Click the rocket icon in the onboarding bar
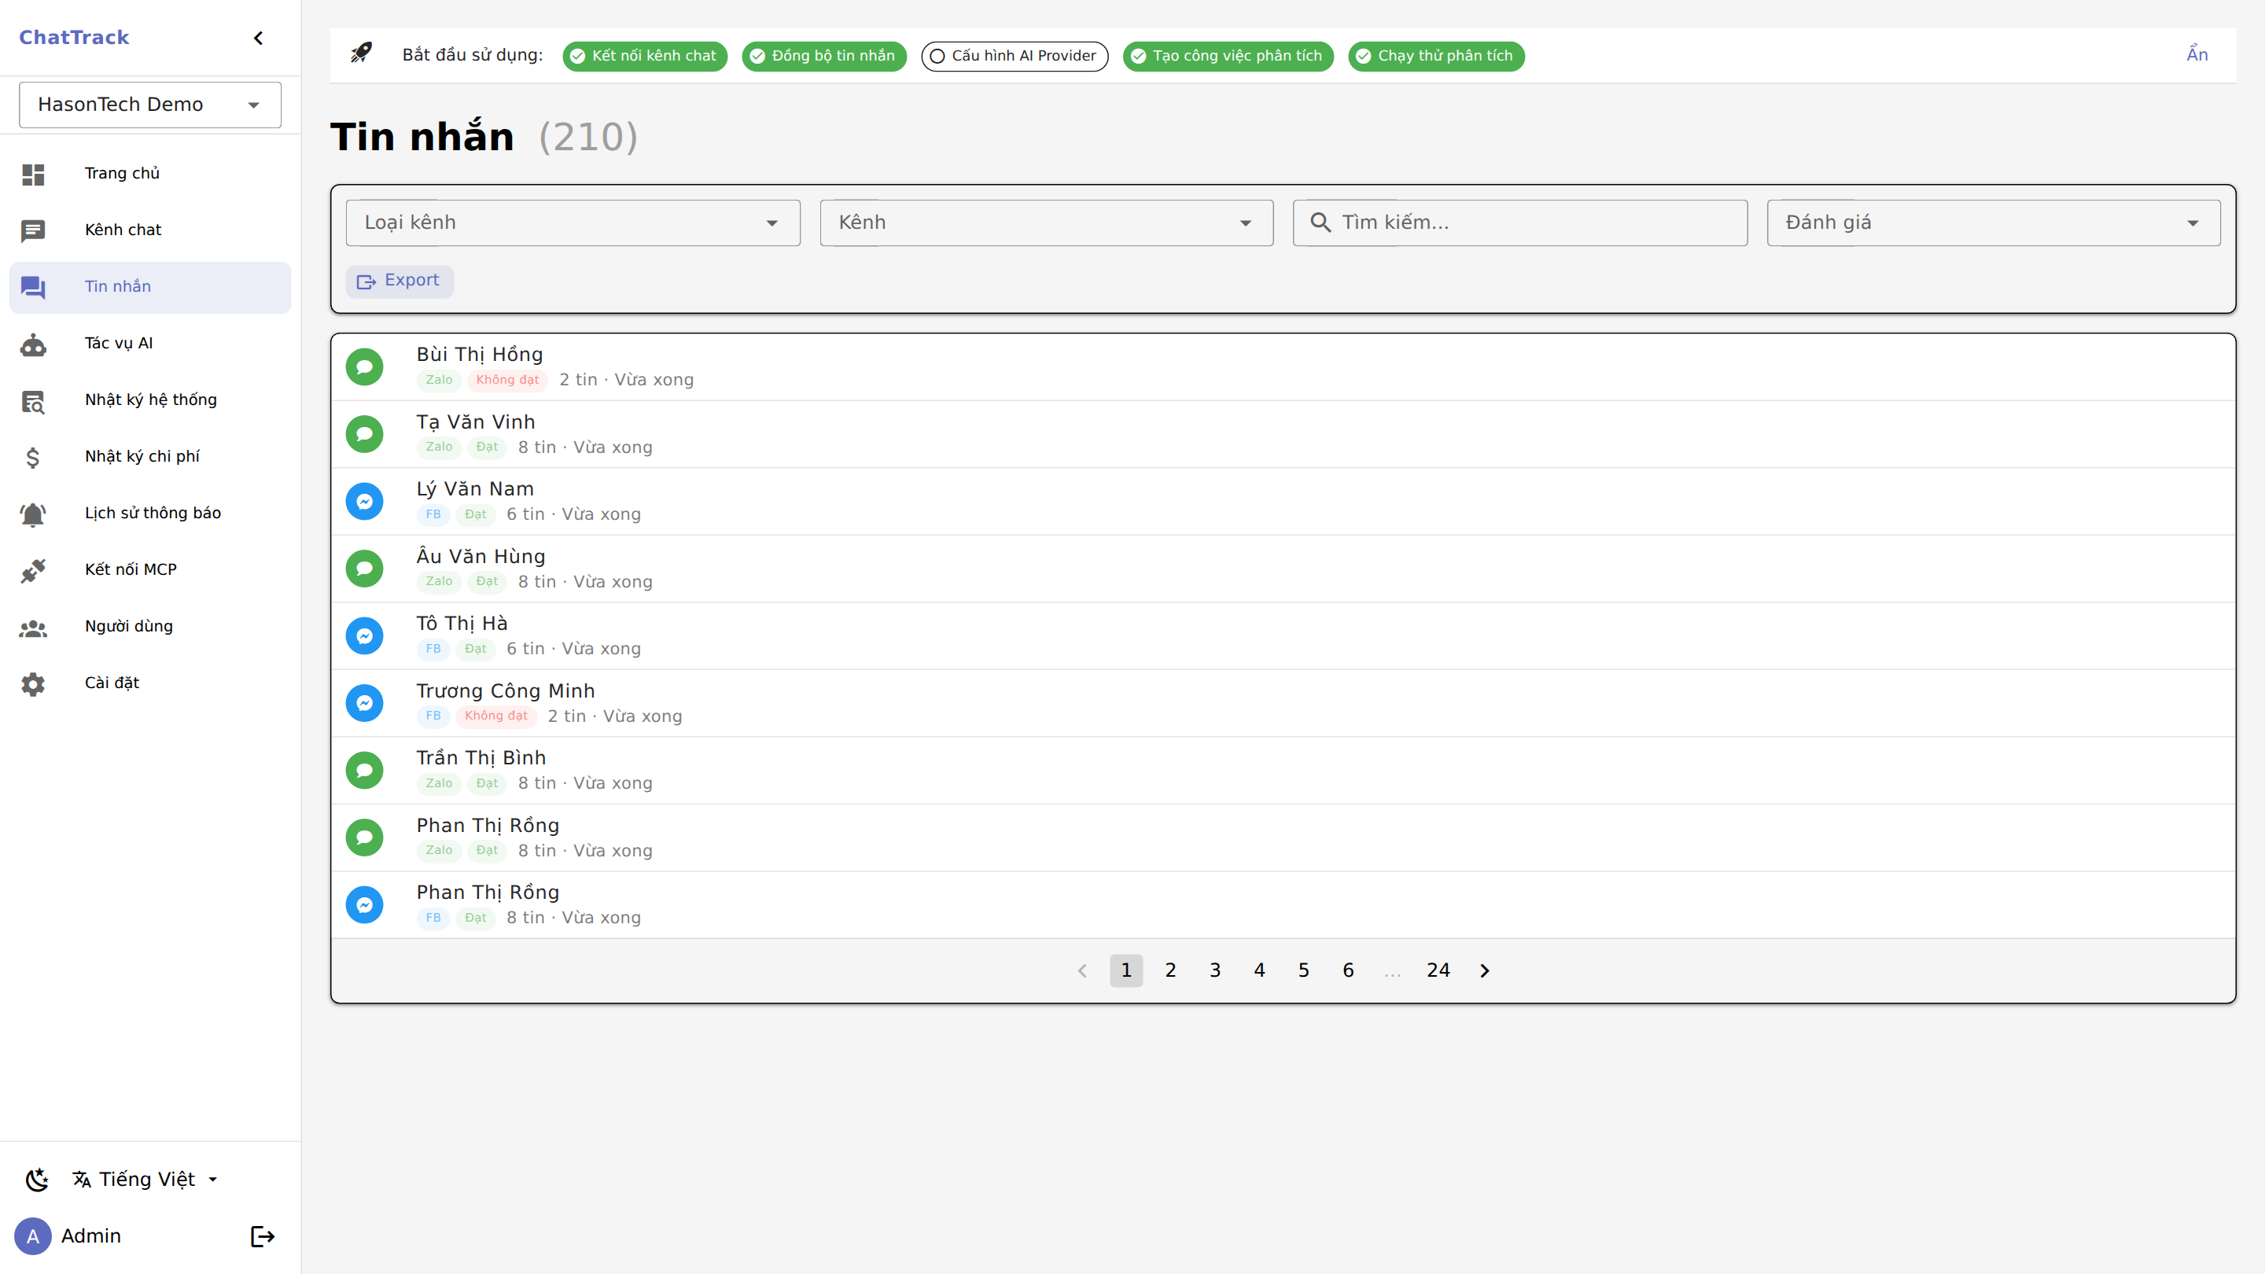2265x1274 pixels. click(362, 53)
